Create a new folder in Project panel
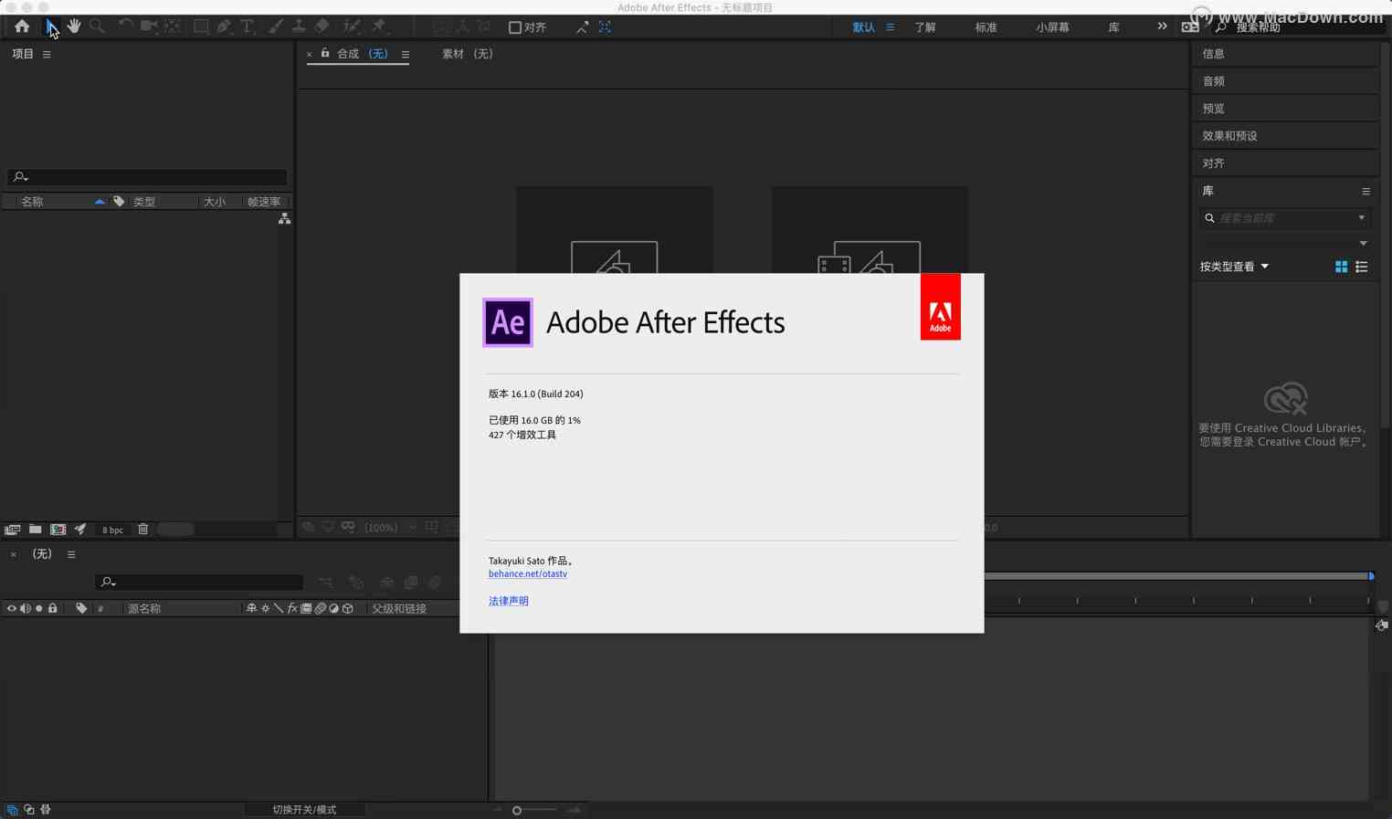Image resolution: width=1392 pixels, height=819 pixels. click(x=35, y=530)
